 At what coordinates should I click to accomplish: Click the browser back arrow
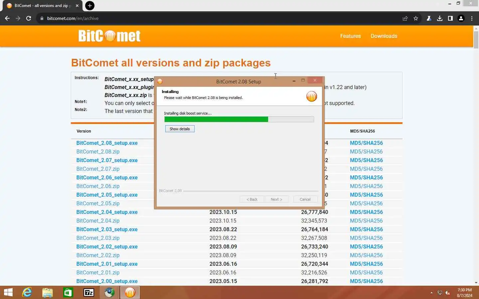(7, 18)
